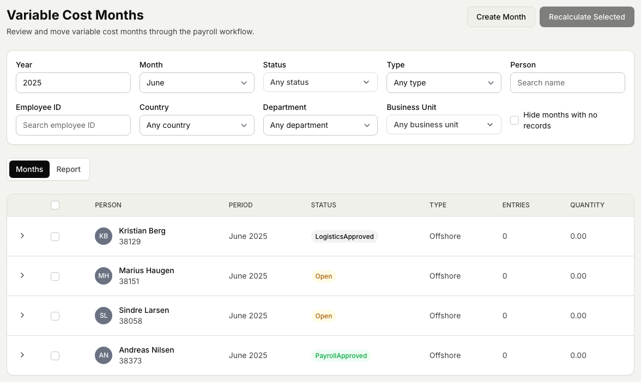The height and width of the screenshot is (382, 641).
Task: Click the name Sindre Larsen
Action: point(144,310)
